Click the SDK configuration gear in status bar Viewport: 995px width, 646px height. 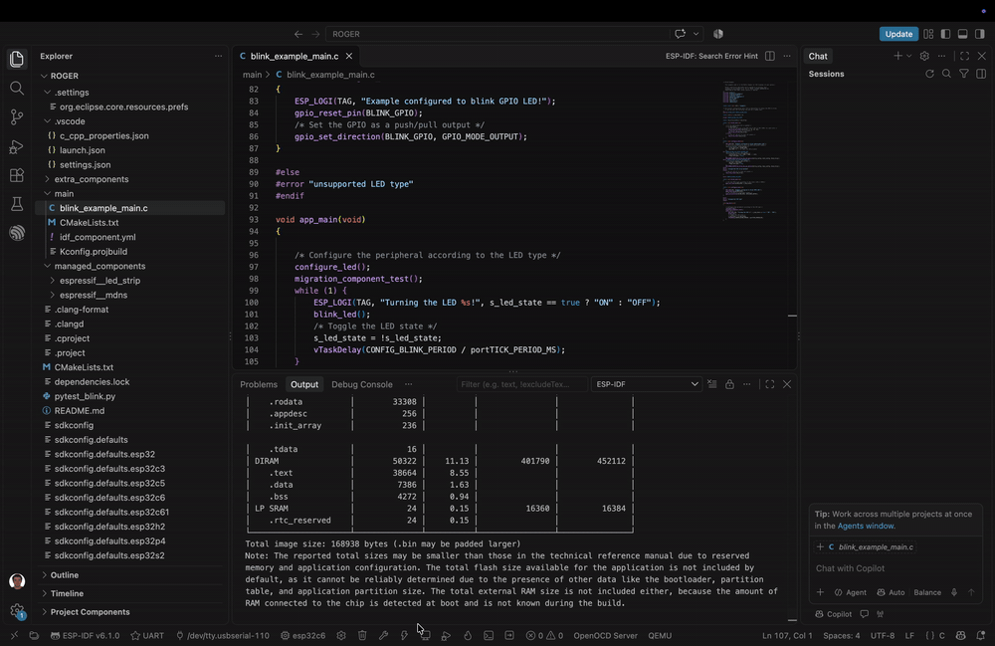tap(341, 635)
